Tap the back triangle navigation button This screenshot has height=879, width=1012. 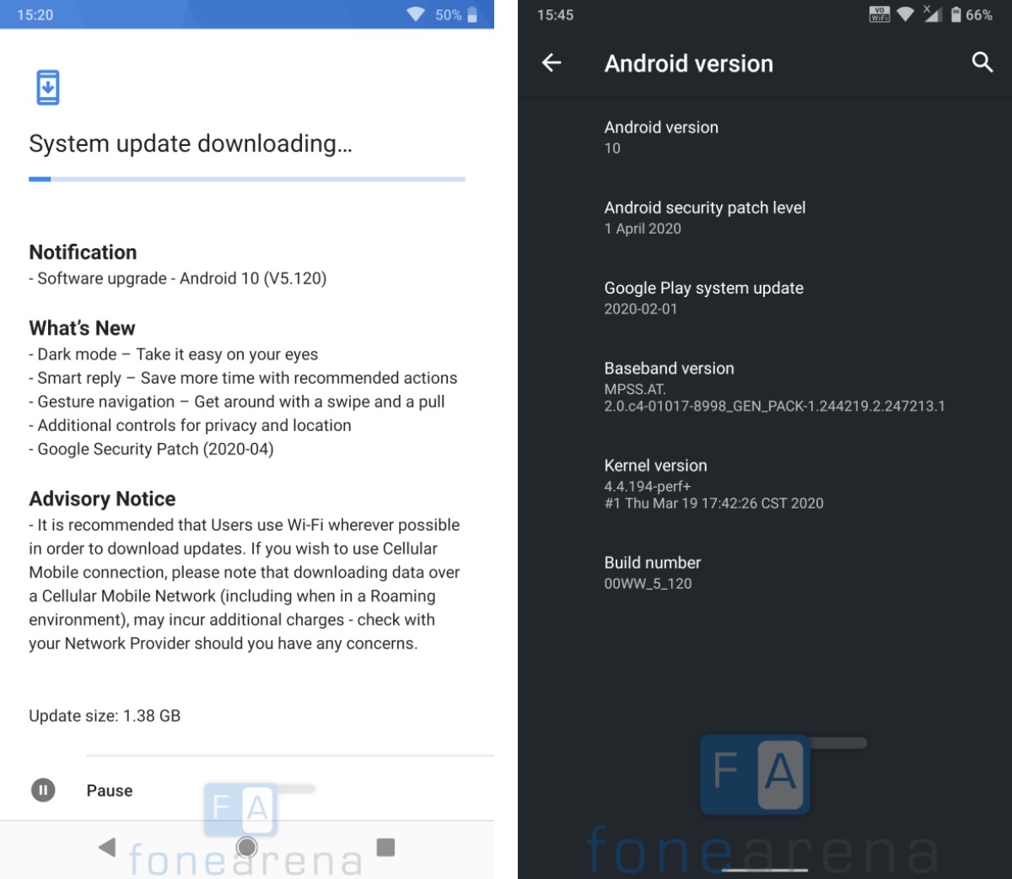point(107,847)
